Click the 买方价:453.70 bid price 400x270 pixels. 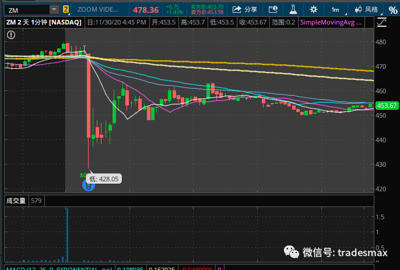207,7
